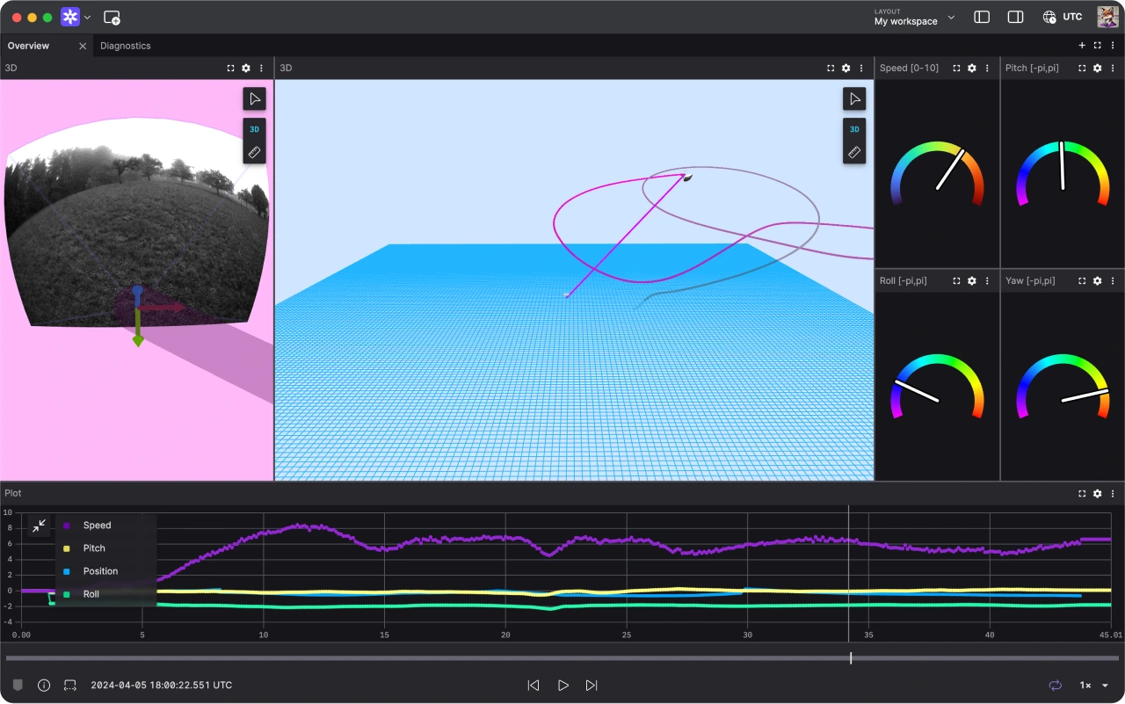The width and height of the screenshot is (1125, 704).
Task: Show data source info
Action: [x=44, y=685]
